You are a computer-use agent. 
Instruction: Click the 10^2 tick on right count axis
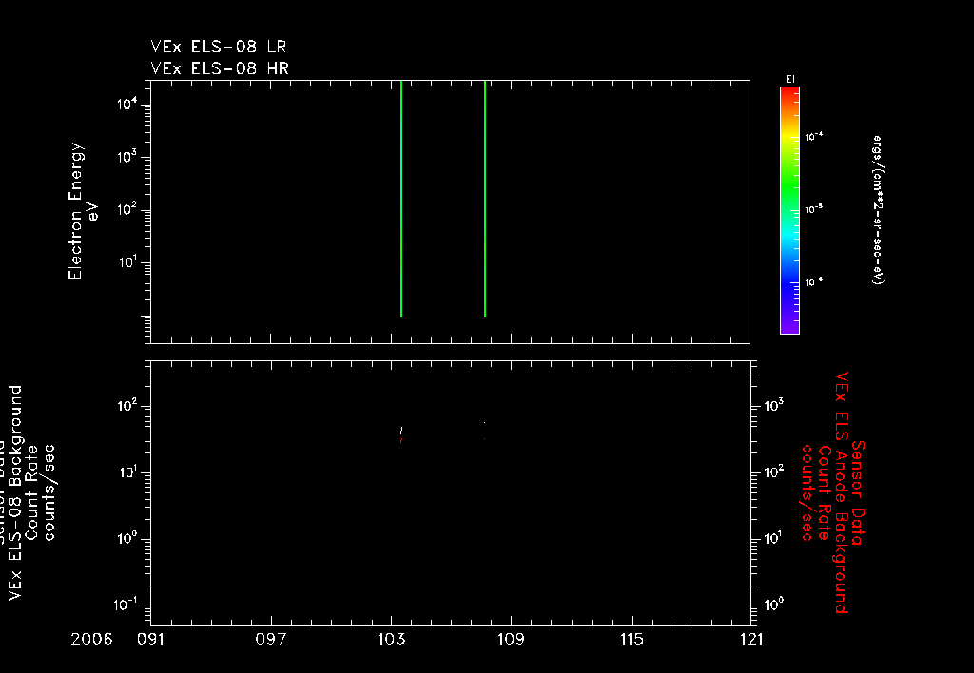click(x=774, y=471)
